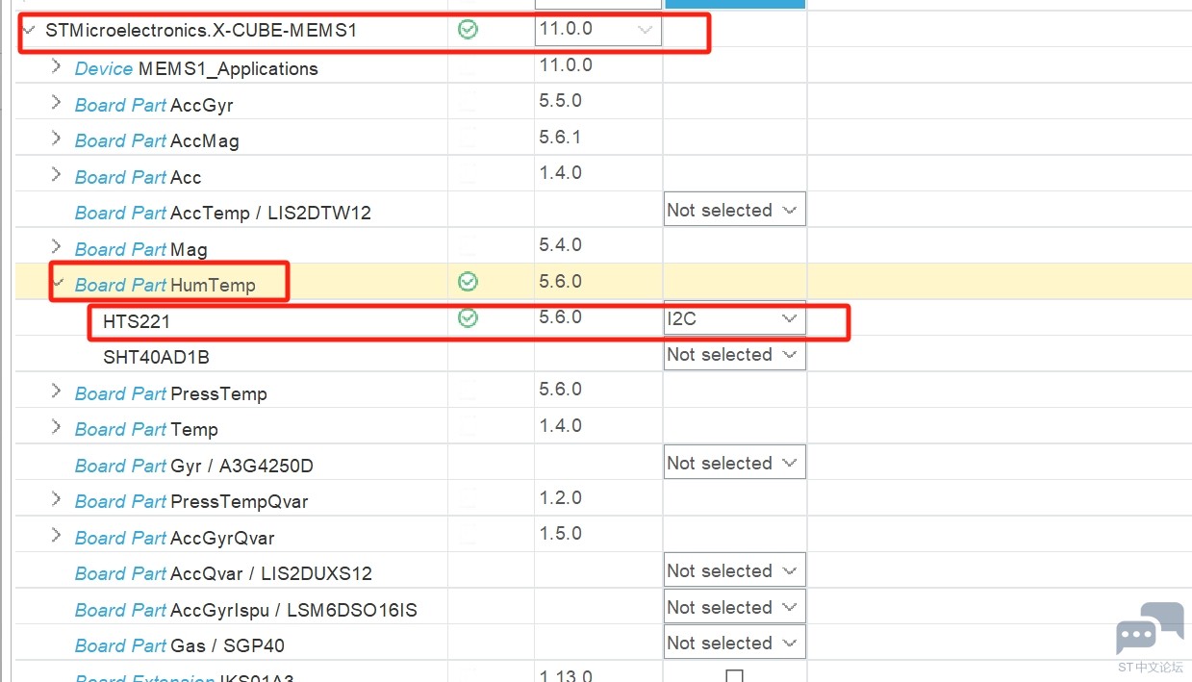Image resolution: width=1192 pixels, height=682 pixels.
Task: Open the Gyr / A3G4250D selection dropdown
Action: tap(734, 463)
